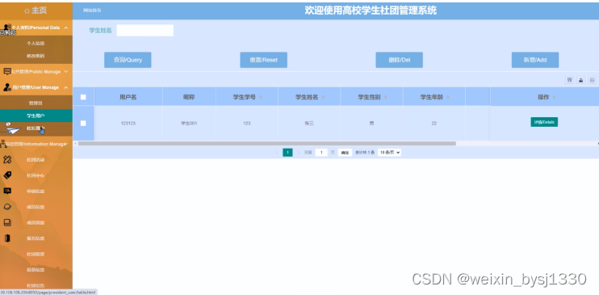This screenshot has width=599, height=295.
Task: Expand the Public Manage menu chevron
Action: coord(65,72)
